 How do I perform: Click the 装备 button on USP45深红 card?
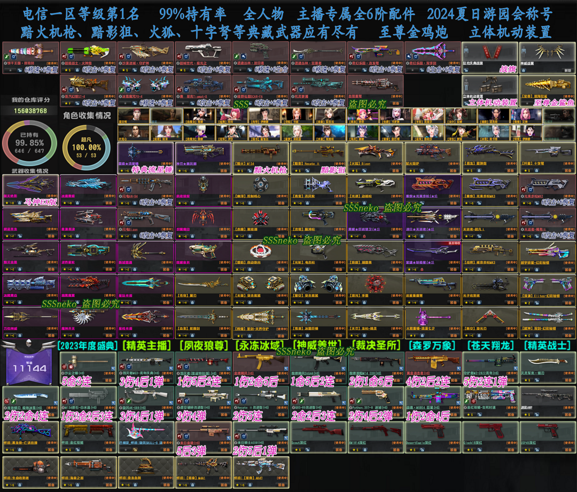click(x=568, y=450)
